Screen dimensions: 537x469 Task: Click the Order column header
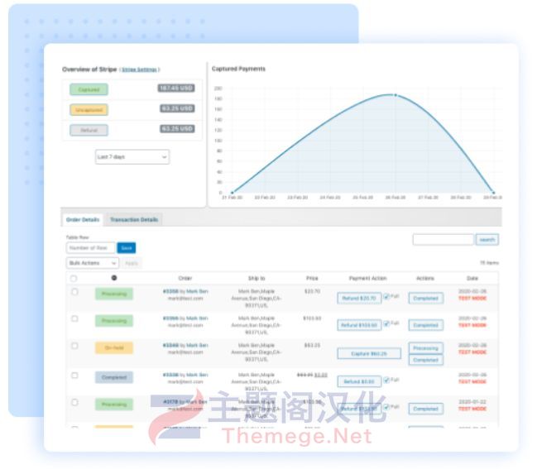(x=185, y=278)
